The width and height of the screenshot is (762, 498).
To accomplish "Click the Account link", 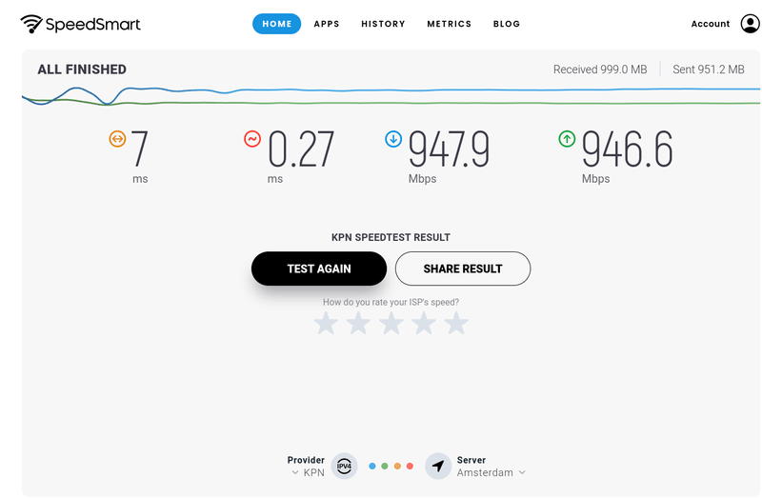I will [710, 24].
